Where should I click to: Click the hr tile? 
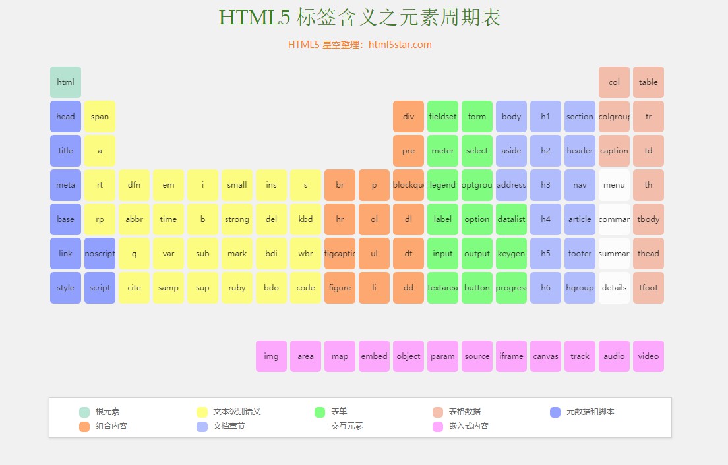tap(340, 219)
